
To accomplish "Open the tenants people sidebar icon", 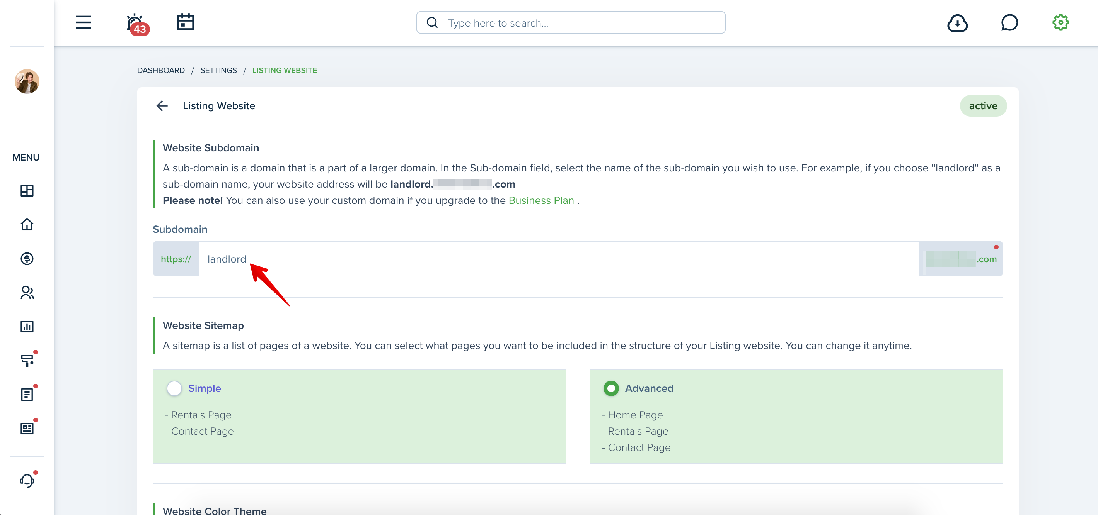I will 27,292.
